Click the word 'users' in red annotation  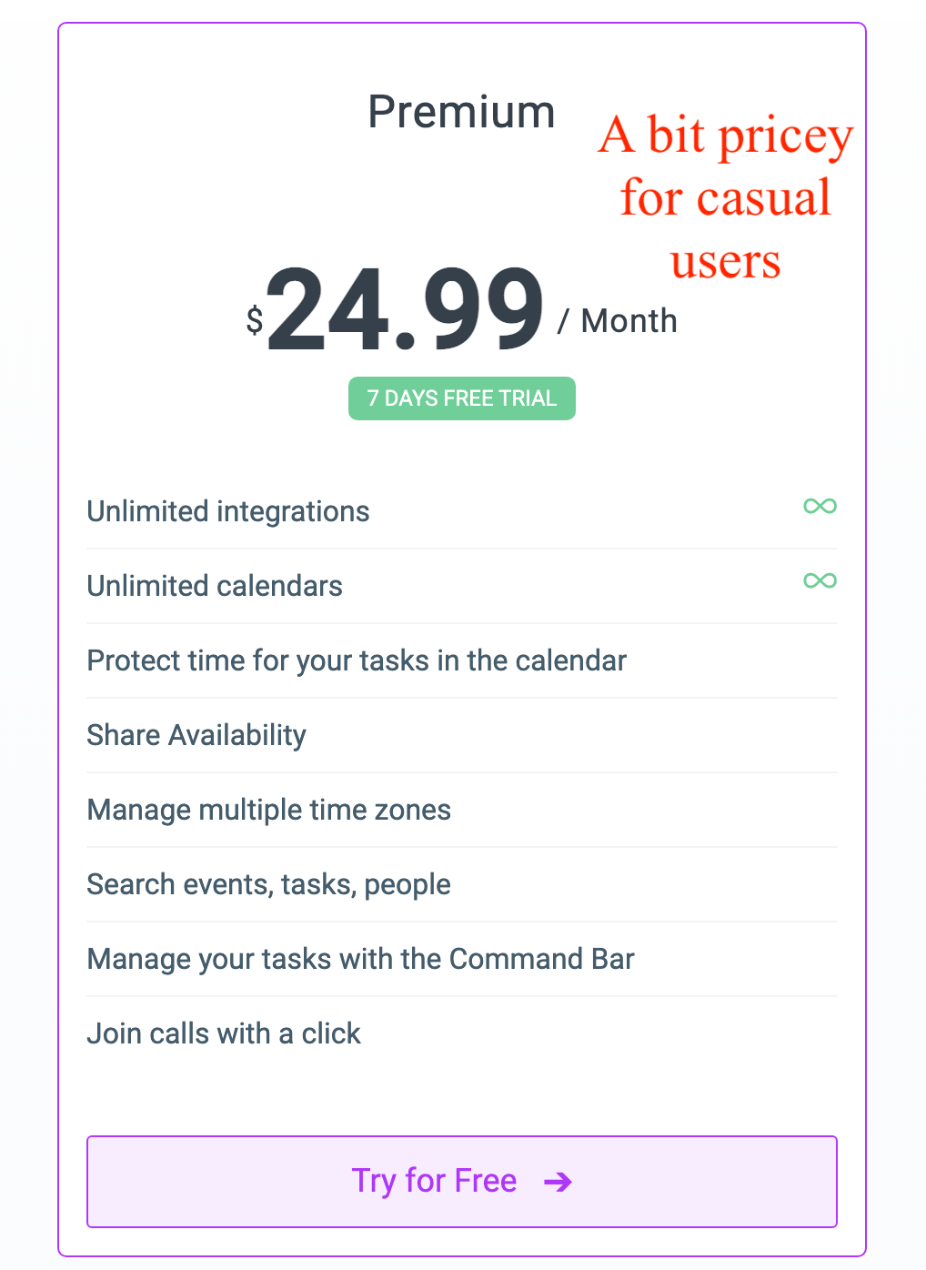point(726,262)
